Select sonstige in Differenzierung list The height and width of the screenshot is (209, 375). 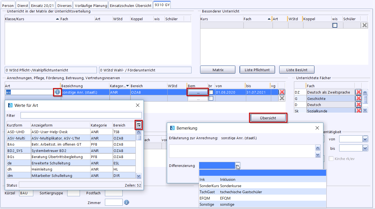pyautogui.click(x=263, y=204)
